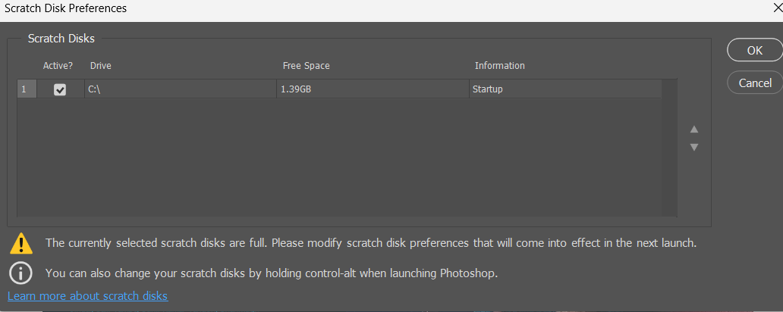This screenshot has height=312, width=783.
Task: Click the Active? column header
Action: [x=58, y=66]
